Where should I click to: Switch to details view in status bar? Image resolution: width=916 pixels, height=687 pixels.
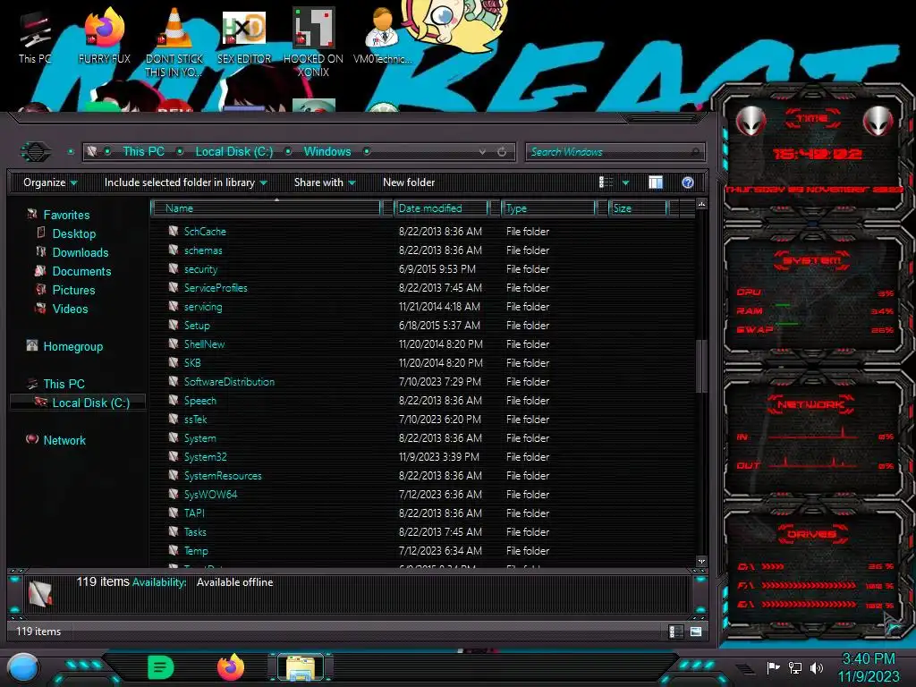[x=675, y=632]
